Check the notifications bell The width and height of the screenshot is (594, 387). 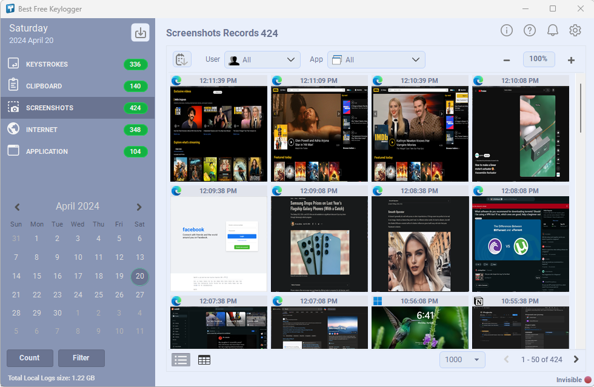[552, 30]
